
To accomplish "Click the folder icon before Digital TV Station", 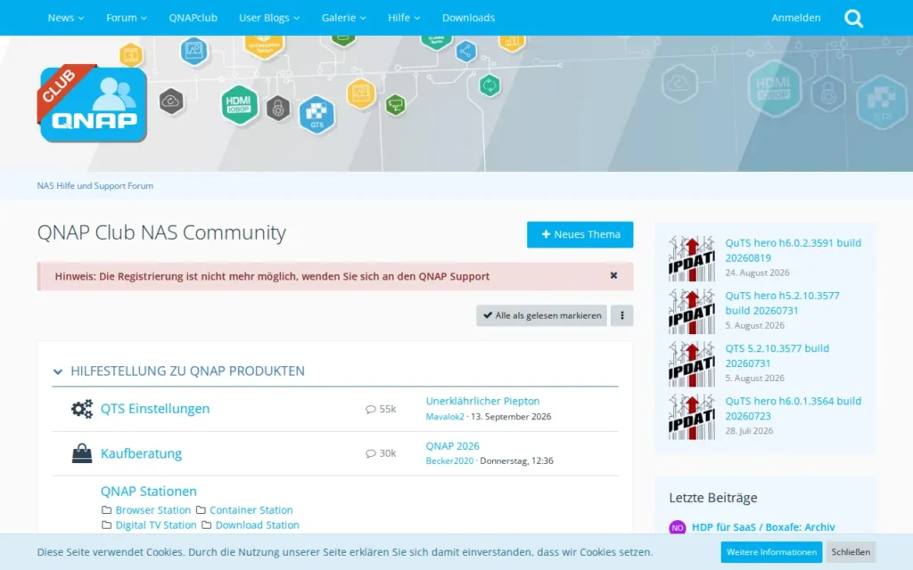I will click(x=107, y=525).
